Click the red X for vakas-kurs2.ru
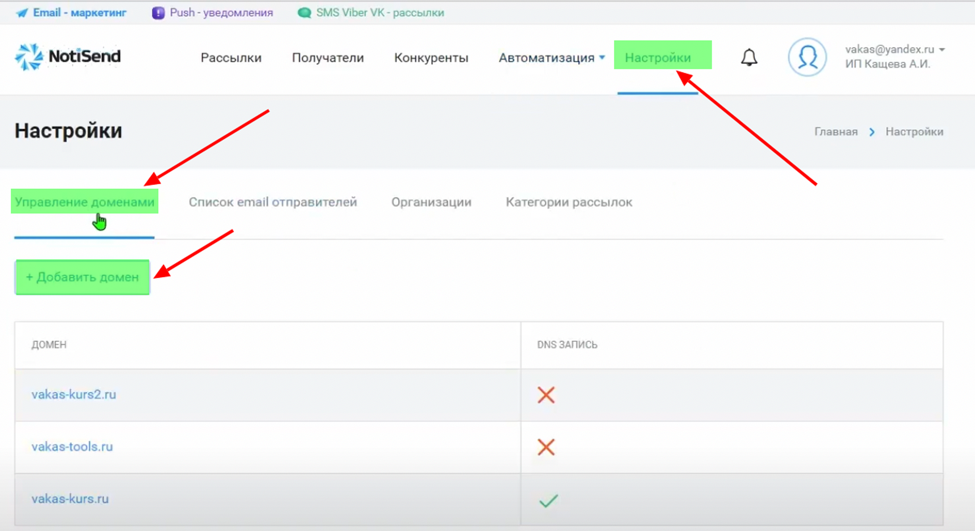 [x=546, y=395]
